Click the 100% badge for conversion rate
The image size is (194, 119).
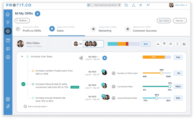pos(178,87)
